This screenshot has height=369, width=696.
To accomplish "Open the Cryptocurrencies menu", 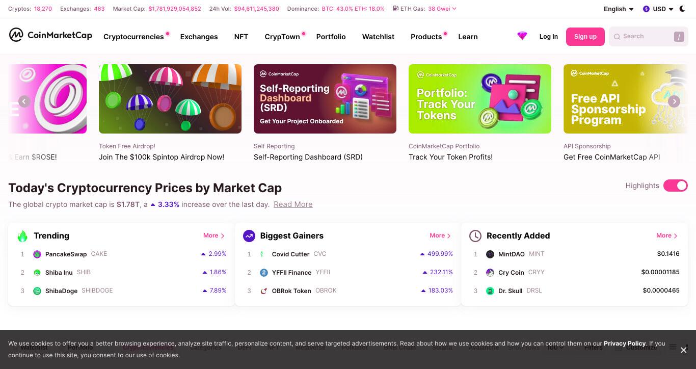I will [133, 37].
